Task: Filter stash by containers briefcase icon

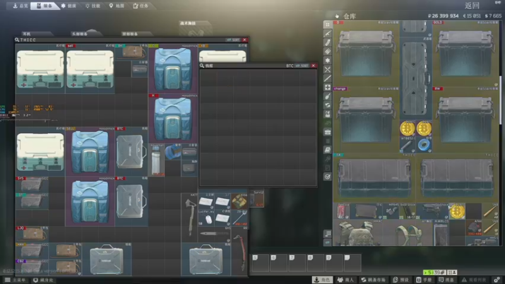Action: pyautogui.click(x=328, y=132)
